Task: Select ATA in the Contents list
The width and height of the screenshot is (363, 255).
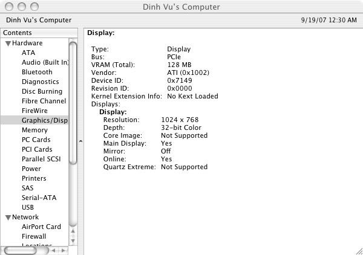Action: pyautogui.click(x=28, y=53)
